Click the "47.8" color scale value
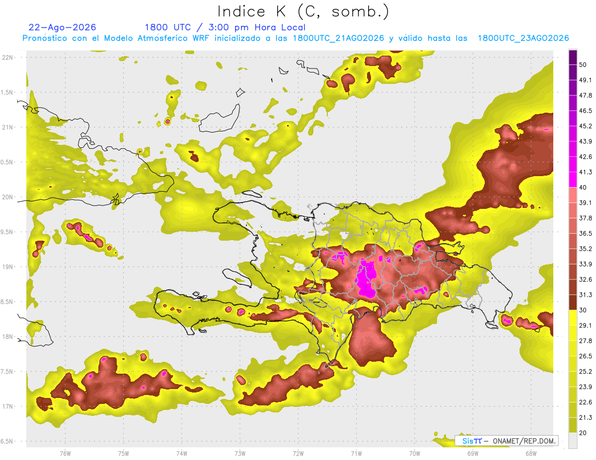Screen dimensions: 596x460 (586, 95)
